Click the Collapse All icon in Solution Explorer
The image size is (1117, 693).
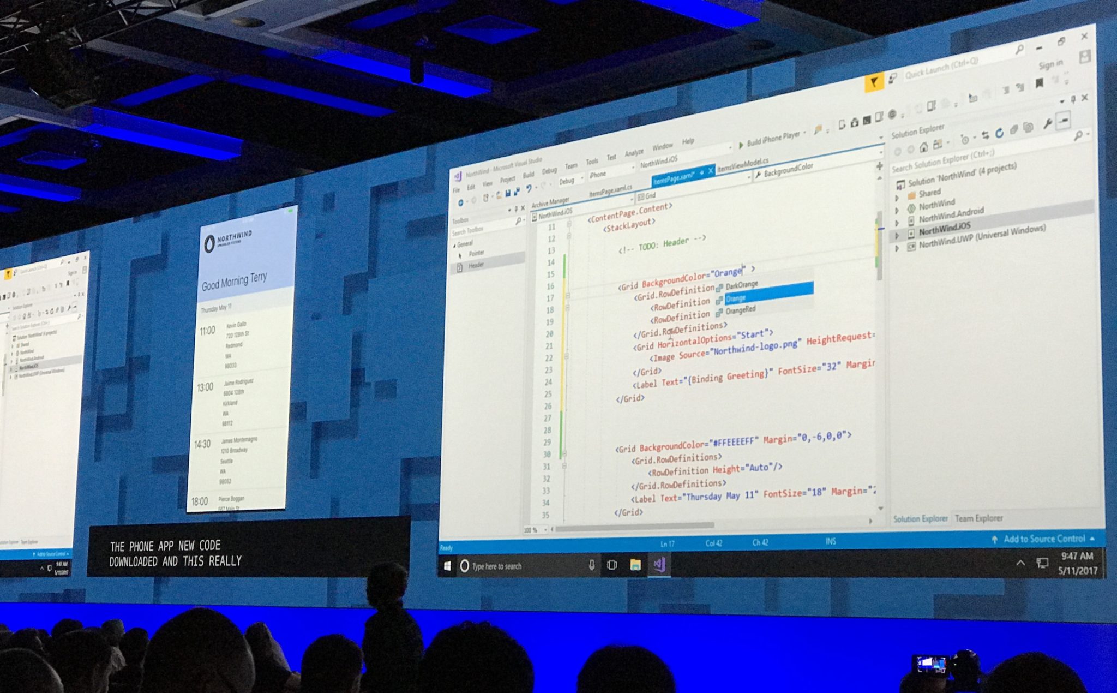pyautogui.click(x=1014, y=130)
